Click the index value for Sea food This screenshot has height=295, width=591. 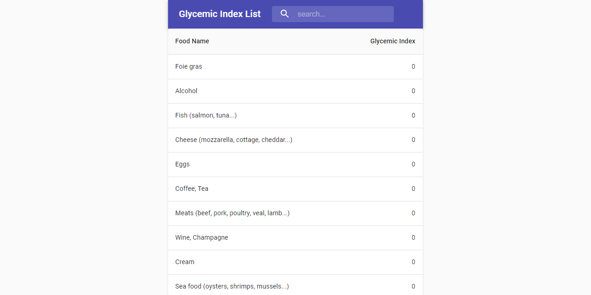(x=413, y=286)
